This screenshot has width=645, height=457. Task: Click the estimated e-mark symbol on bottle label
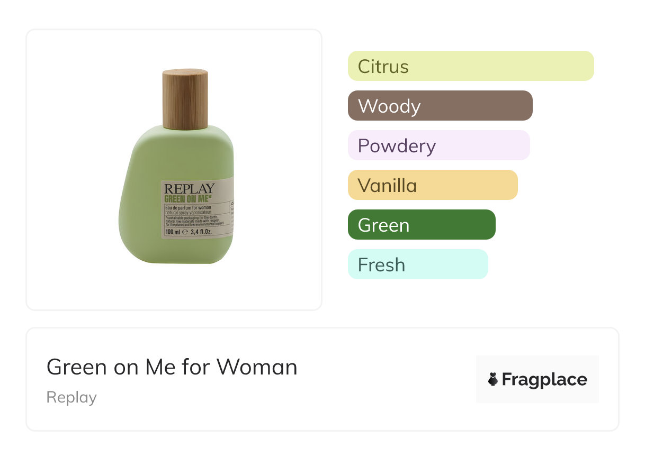click(x=185, y=232)
